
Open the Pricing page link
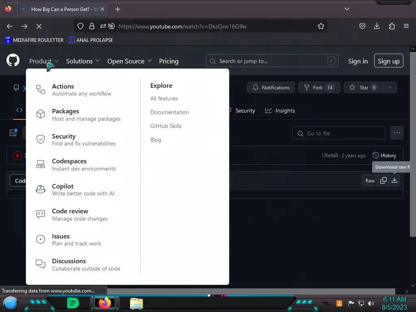coord(169,61)
